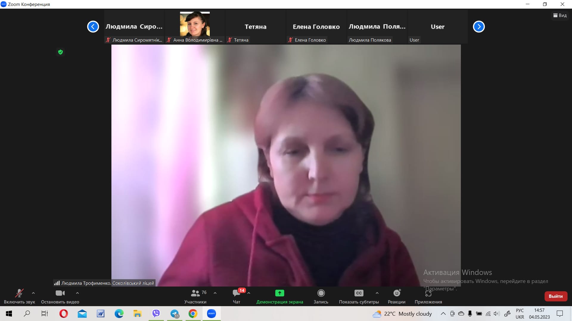This screenshot has width=572, height=321.
Task: Open Task View on the taskbar
Action: (x=45, y=314)
